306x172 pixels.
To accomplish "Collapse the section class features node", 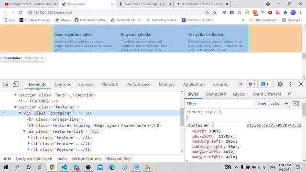I will pyautogui.click(x=16, y=107).
